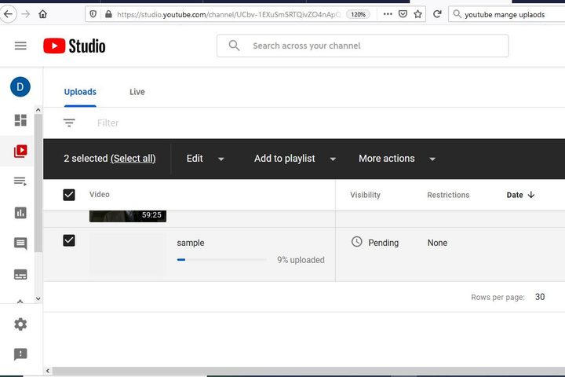The width and height of the screenshot is (565, 377).
Task: Click the Video column header
Action: pos(100,195)
